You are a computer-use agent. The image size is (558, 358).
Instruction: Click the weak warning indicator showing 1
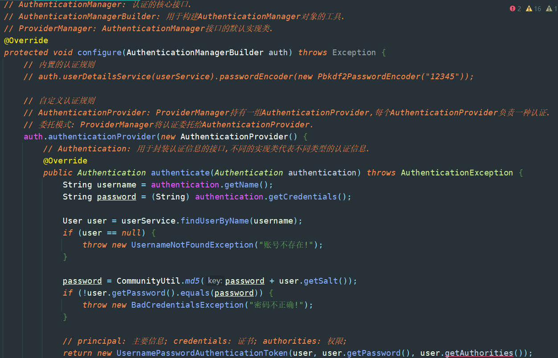[551, 8]
